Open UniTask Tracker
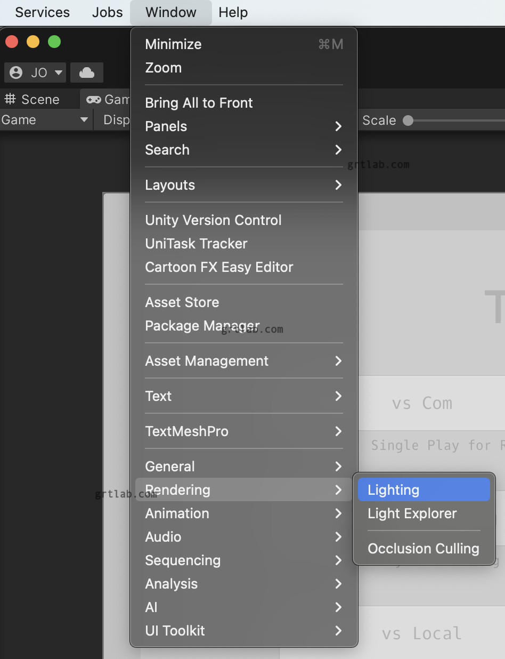This screenshot has height=659, width=505. (x=196, y=244)
